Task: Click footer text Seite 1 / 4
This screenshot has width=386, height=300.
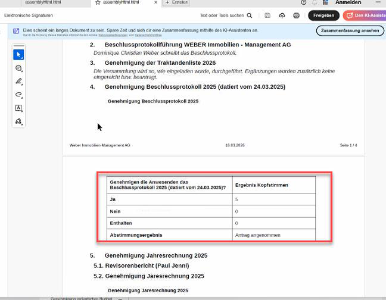Action: click(348, 145)
